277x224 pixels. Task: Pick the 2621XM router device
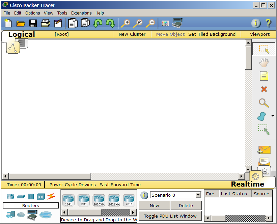[114, 200]
